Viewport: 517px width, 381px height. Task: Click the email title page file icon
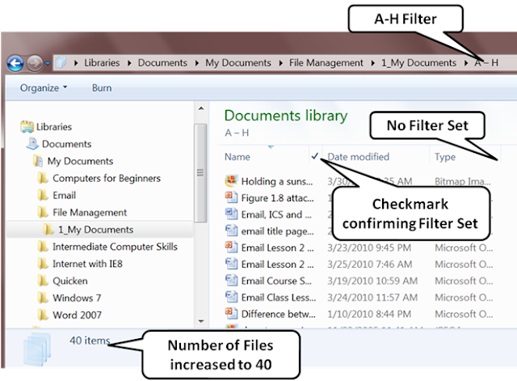(x=232, y=231)
